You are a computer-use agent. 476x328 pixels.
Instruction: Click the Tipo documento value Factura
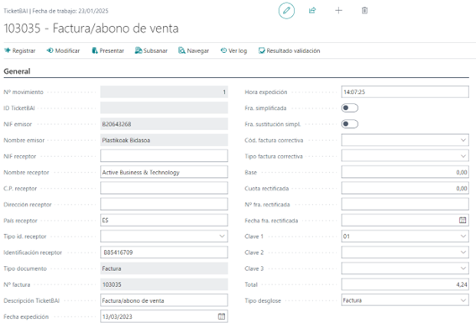tap(164, 268)
